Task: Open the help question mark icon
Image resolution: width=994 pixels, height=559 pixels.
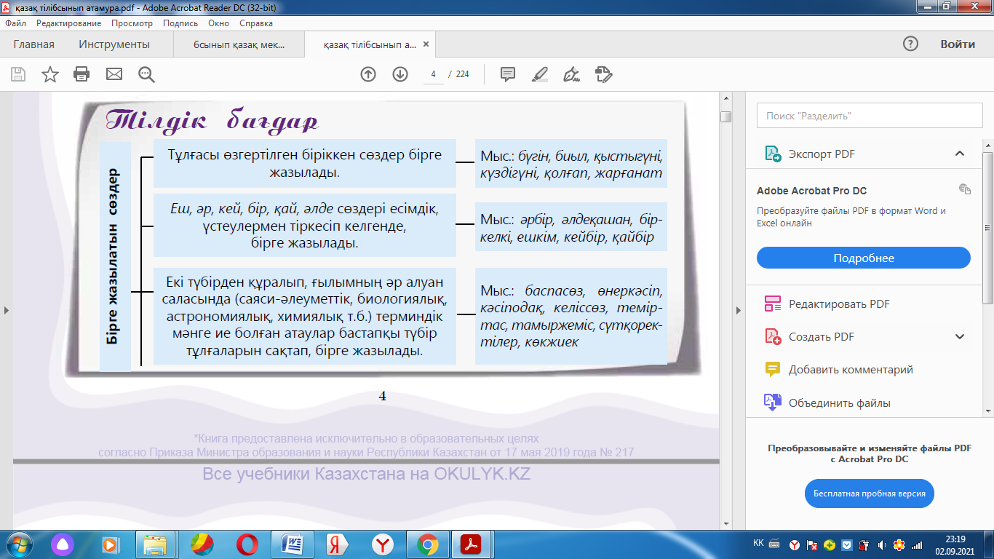Action: 910,44
